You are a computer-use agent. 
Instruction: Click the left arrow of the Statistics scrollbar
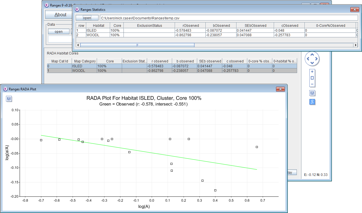78,45
